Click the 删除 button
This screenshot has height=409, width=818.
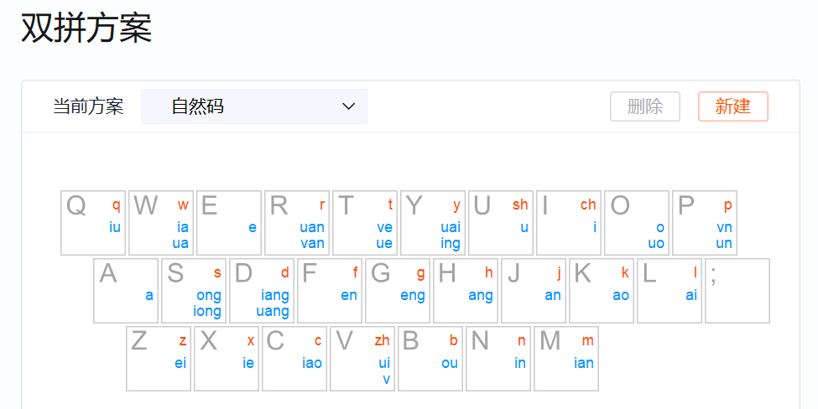tap(645, 106)
